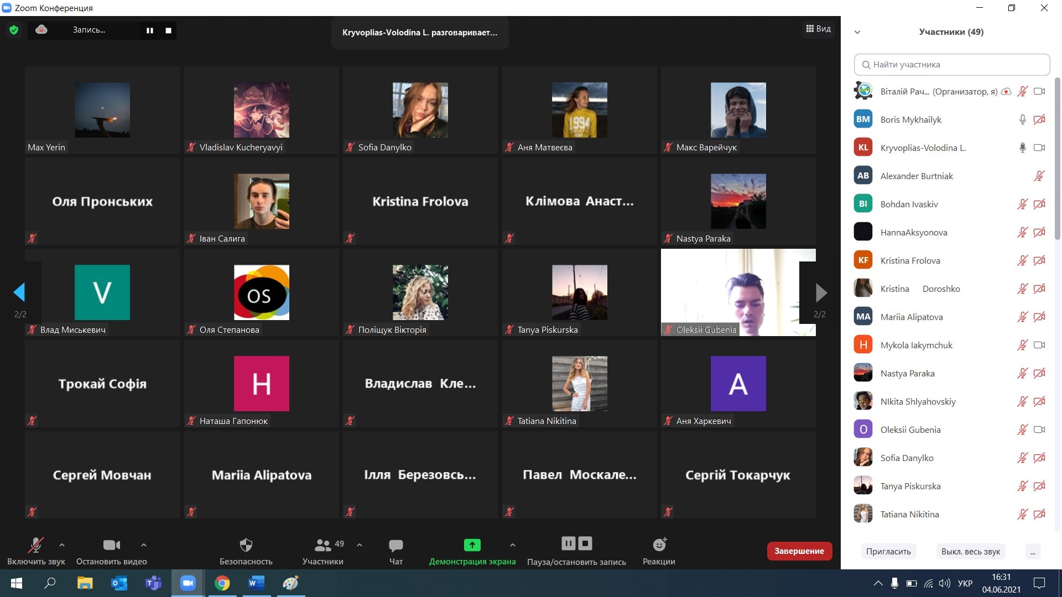This screenshot has width=1062, height=597.
Task: Toggle camera with Остановить видео button
Action: pyautogui.click(x=111, y=545)
